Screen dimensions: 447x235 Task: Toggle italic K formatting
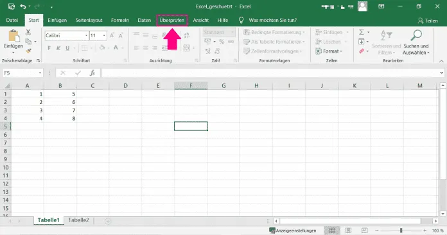[x=58, y=48]
